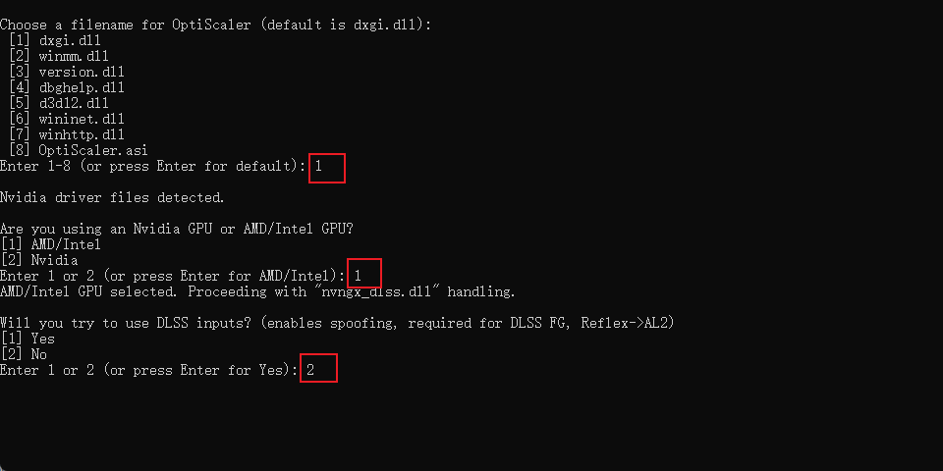Screen dimensions: 943x471
Task: Click the [1] Yes DLSS inputs option
Action: [28, 339]
